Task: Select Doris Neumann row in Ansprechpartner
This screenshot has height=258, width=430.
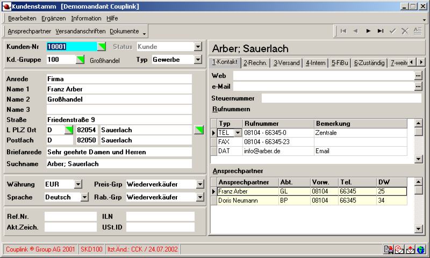Action: pos(248,200)
